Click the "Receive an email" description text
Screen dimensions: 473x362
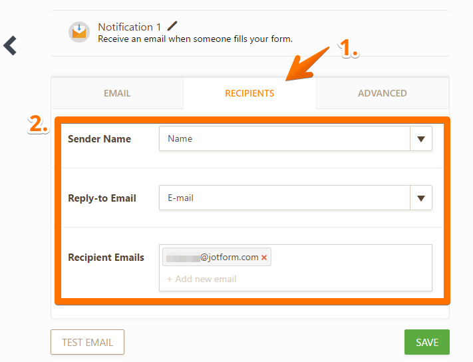(x=195, y=39)
